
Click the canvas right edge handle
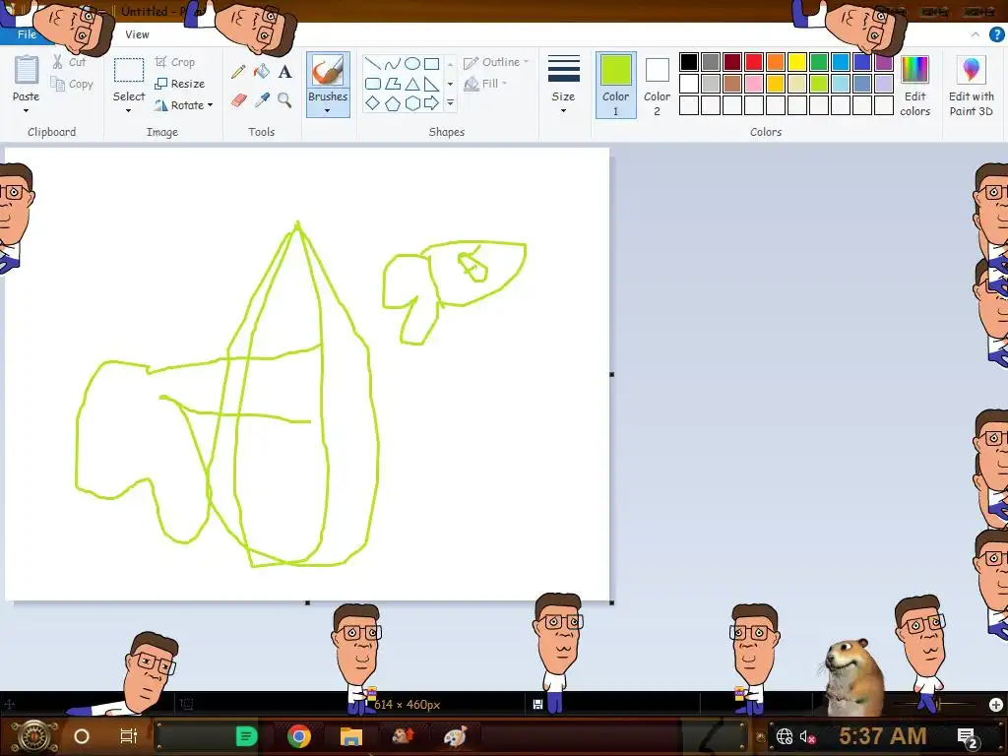611,374
